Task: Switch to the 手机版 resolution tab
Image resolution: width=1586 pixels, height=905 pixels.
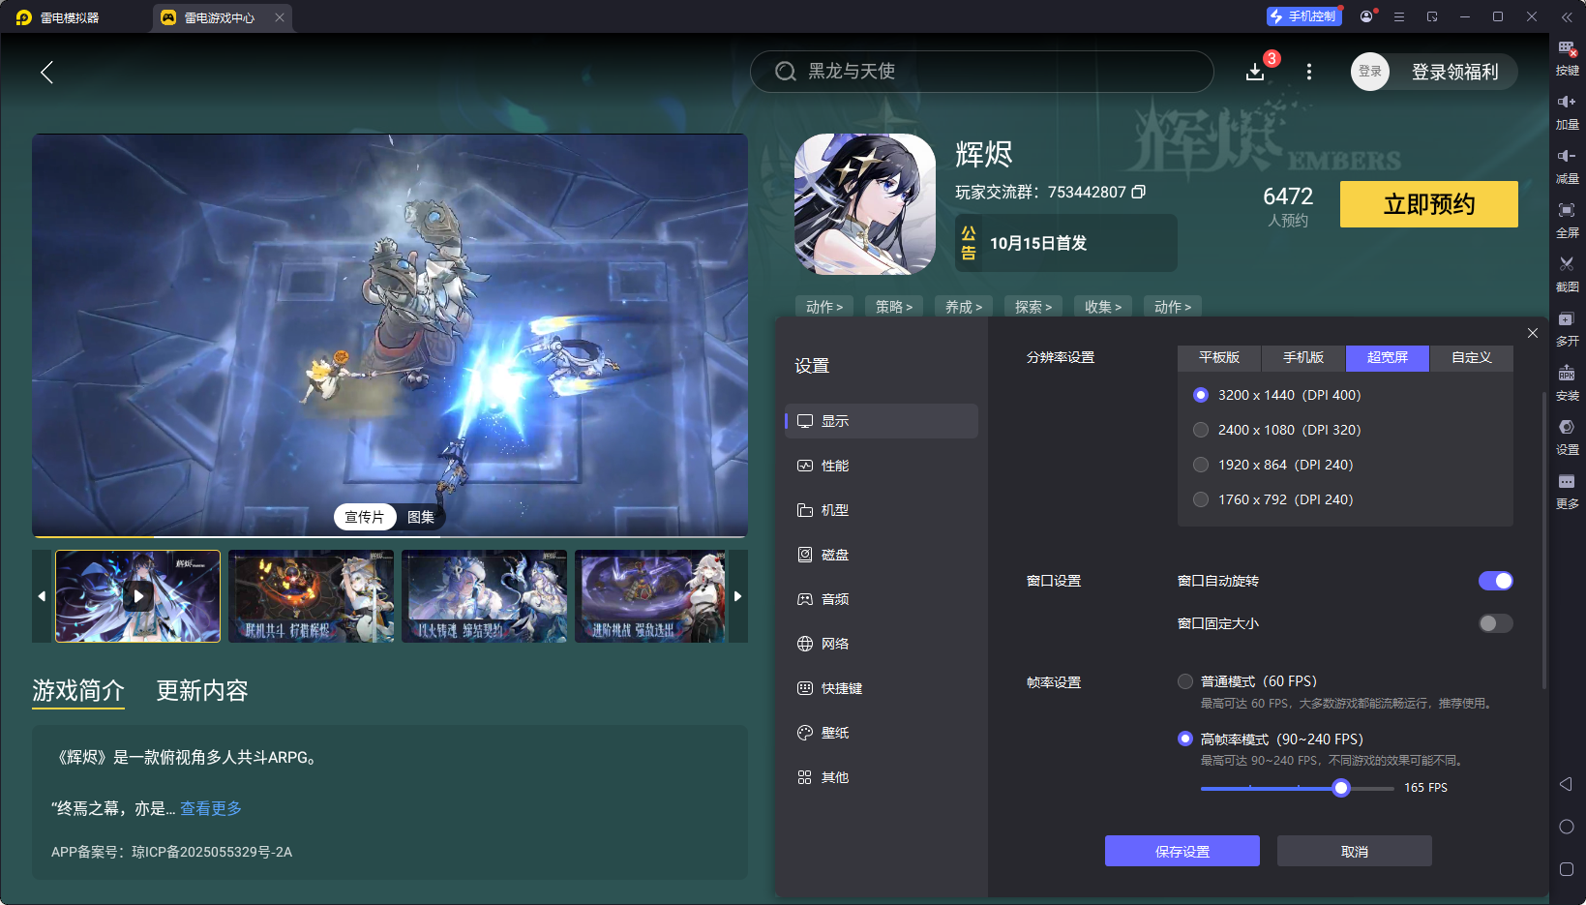Action: click(1303, 358)
